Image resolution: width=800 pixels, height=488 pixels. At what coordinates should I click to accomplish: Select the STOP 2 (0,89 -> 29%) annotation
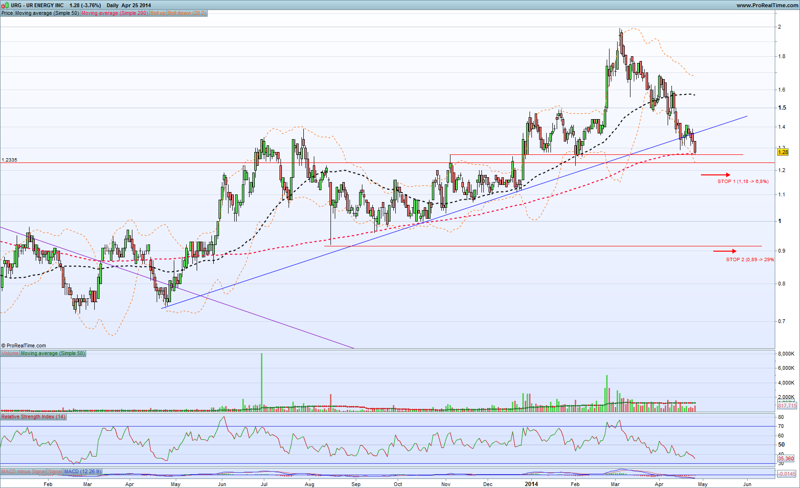point(750,260)
